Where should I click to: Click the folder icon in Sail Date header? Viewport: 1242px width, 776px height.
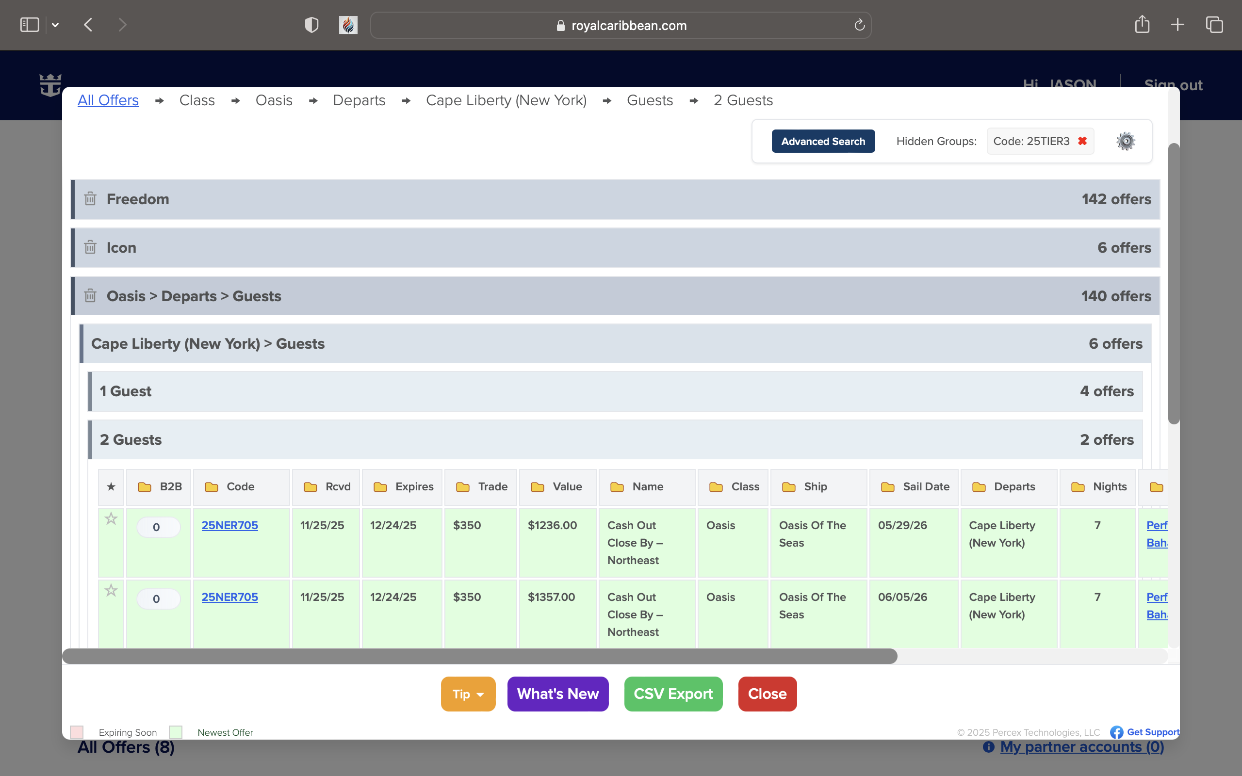[887, 486]
